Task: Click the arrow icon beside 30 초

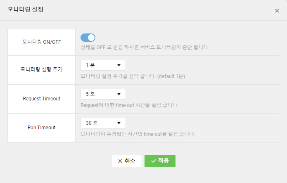Action: [119, 123]
